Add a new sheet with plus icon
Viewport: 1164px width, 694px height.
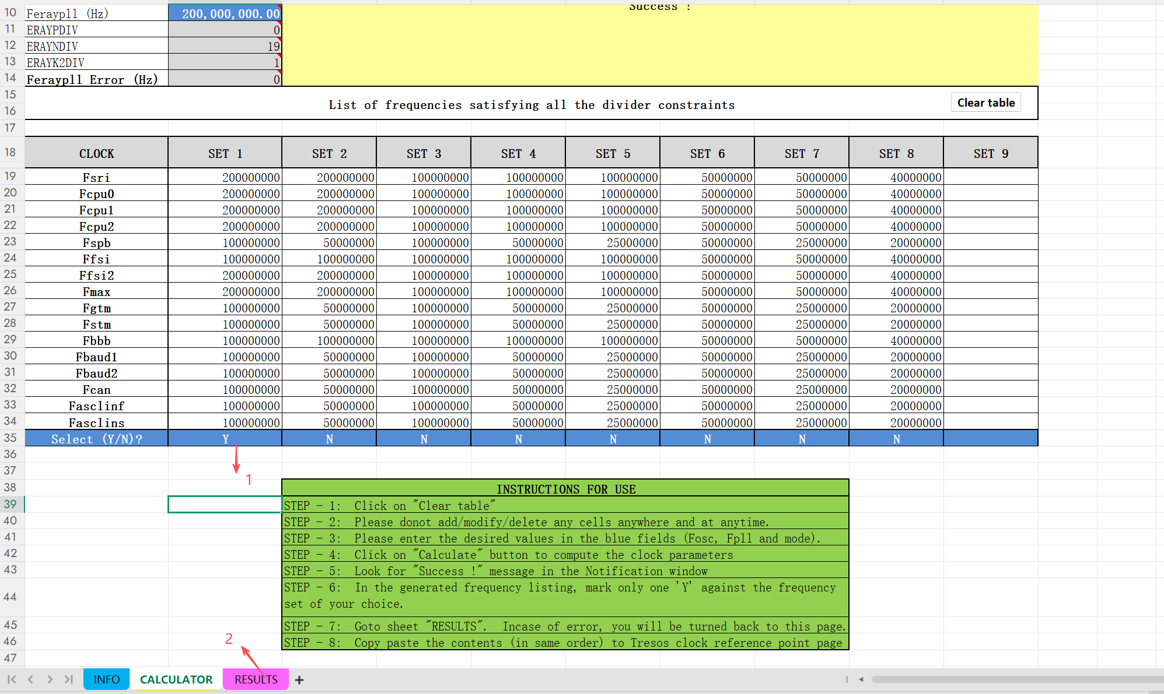(x=299, y=680)
